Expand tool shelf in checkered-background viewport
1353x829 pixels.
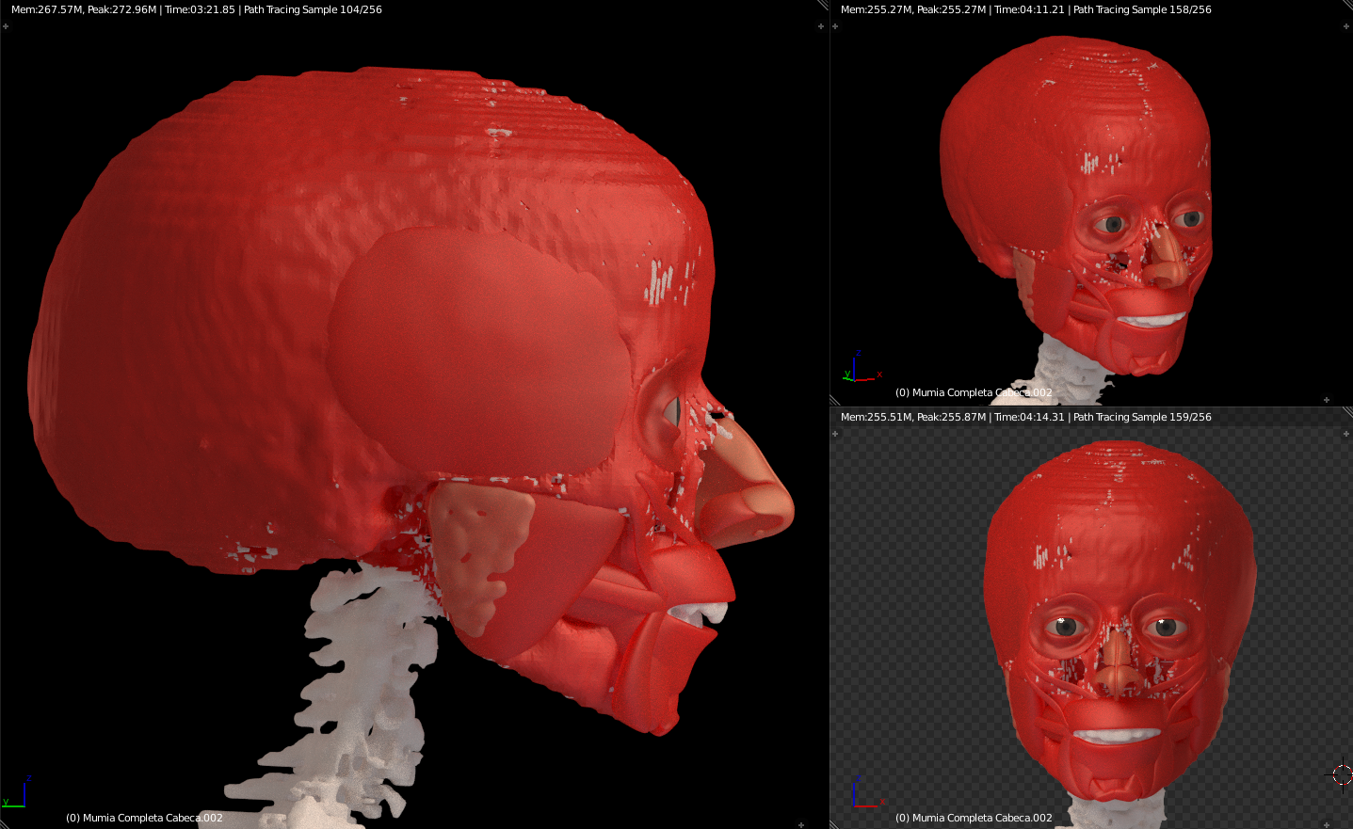835,434
